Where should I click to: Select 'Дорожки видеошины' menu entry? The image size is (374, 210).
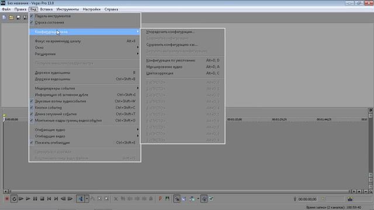84,79
